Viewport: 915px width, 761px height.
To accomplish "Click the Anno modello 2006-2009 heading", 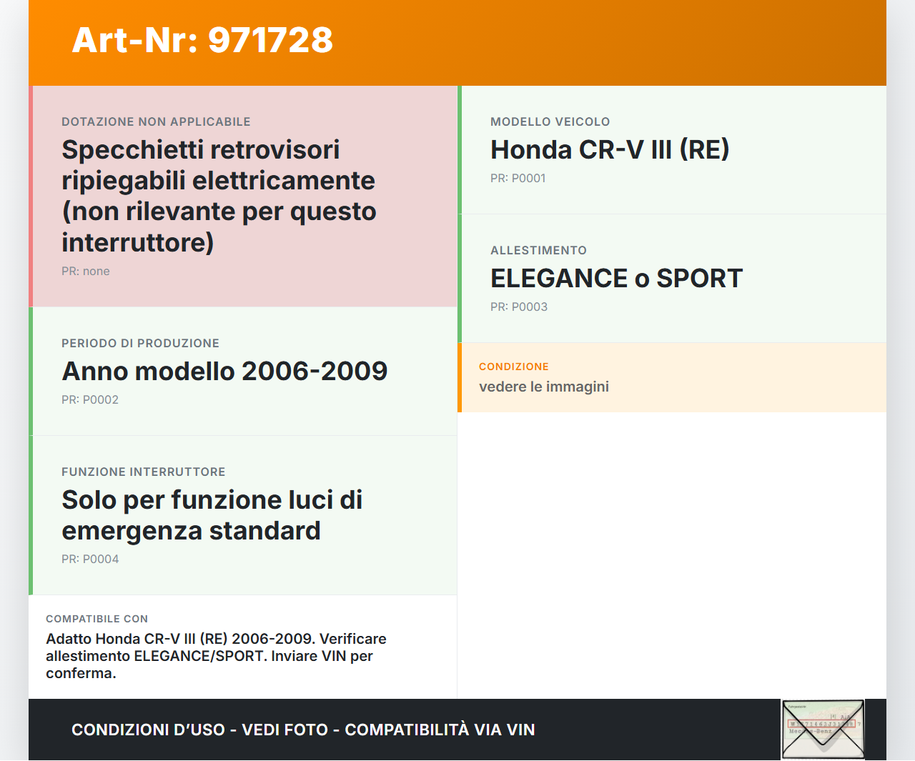I will (224, 372).
